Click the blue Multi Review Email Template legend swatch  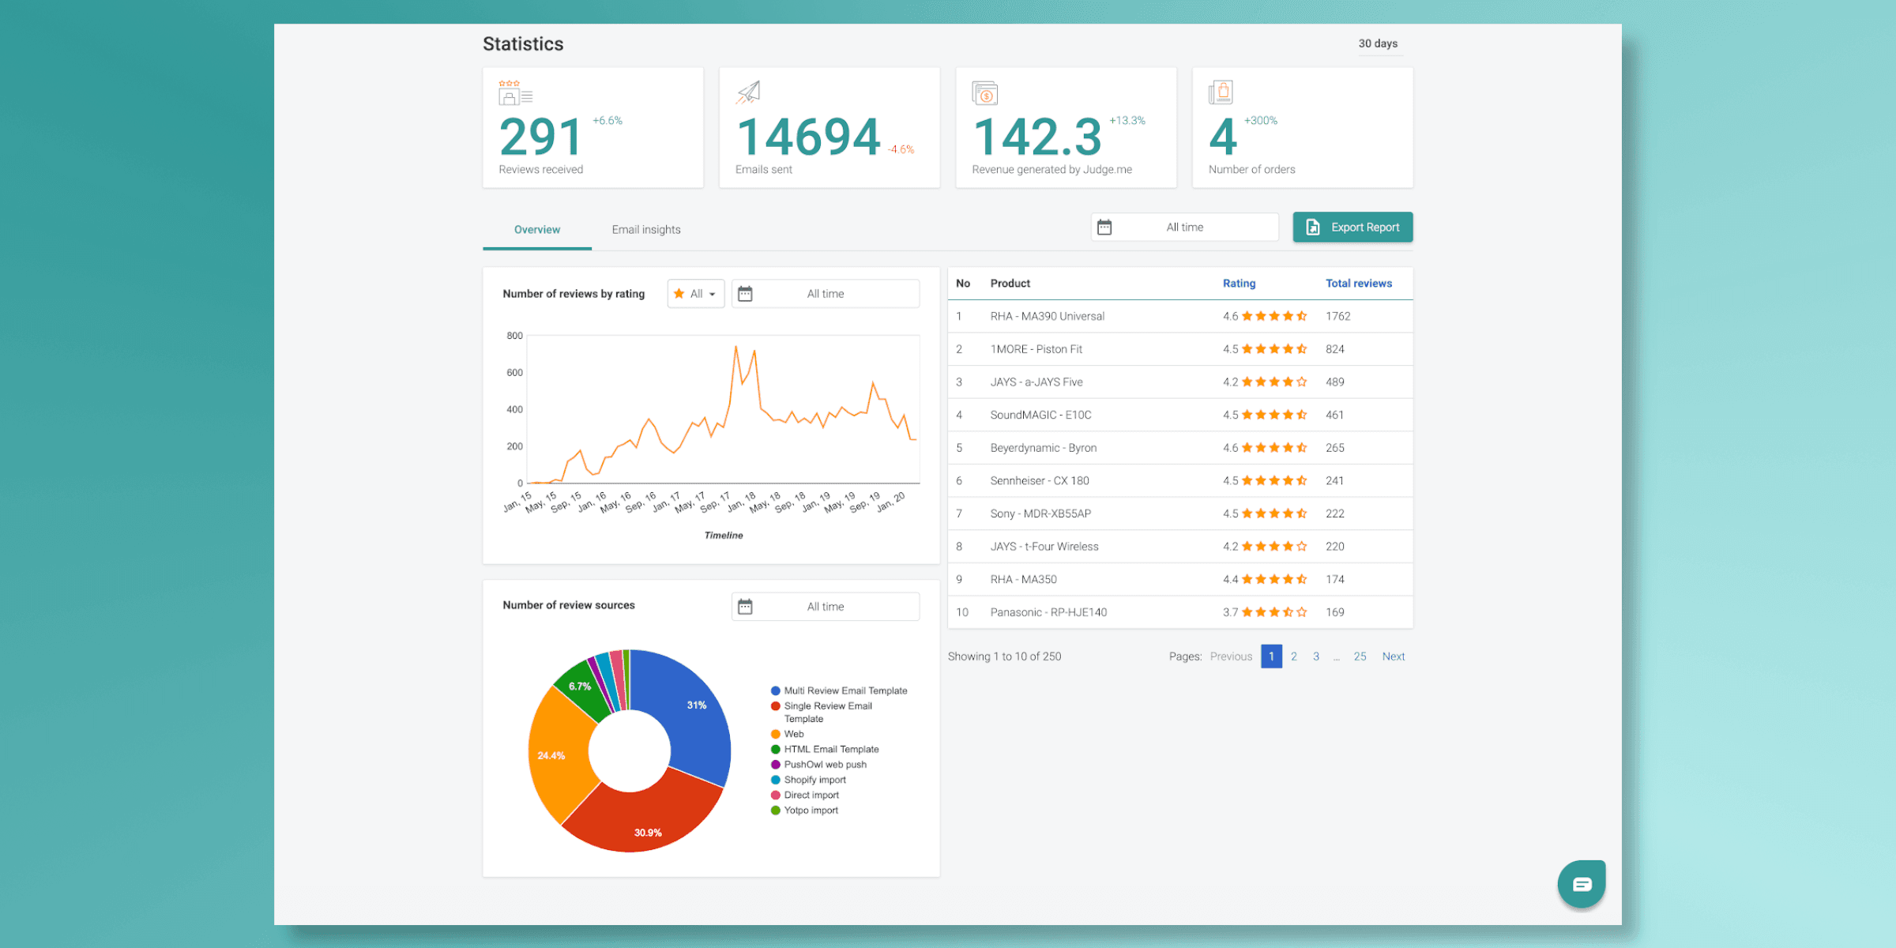[776, 690]
